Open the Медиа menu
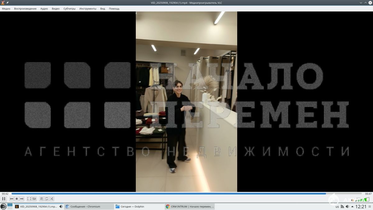This screenshot has width=373, height=210. (6, 9)
